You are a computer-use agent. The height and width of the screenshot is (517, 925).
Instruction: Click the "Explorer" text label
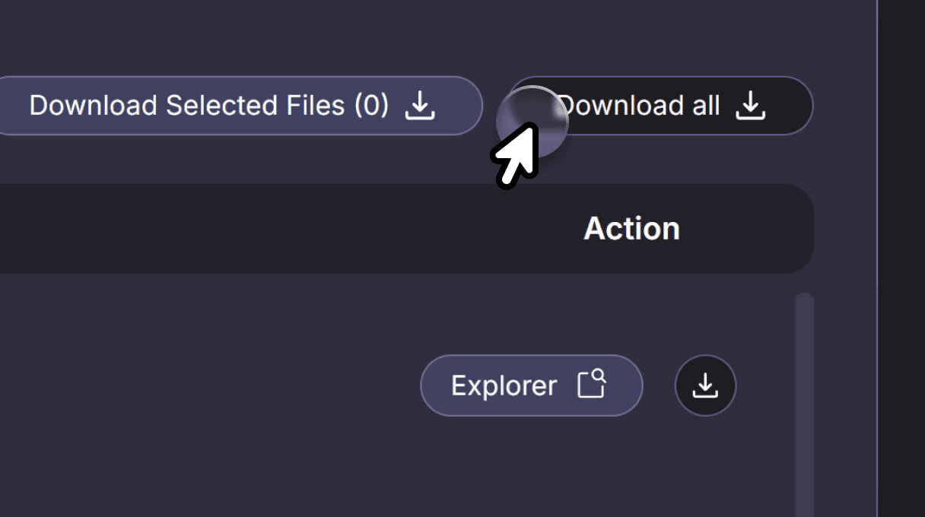[504, 385]
